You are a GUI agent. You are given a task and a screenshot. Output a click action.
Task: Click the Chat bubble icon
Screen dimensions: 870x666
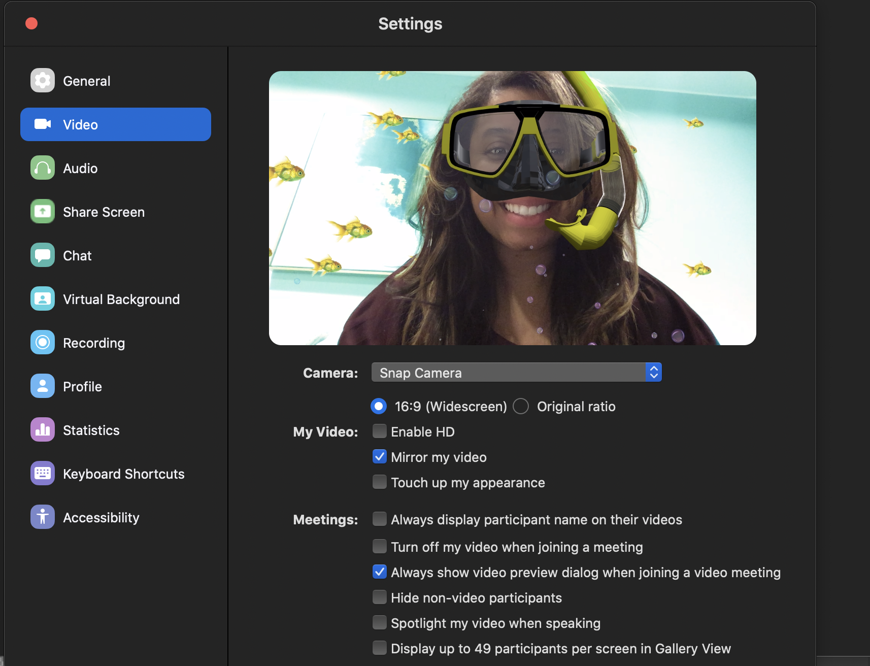pyautogui.click(x=43, y=255)
